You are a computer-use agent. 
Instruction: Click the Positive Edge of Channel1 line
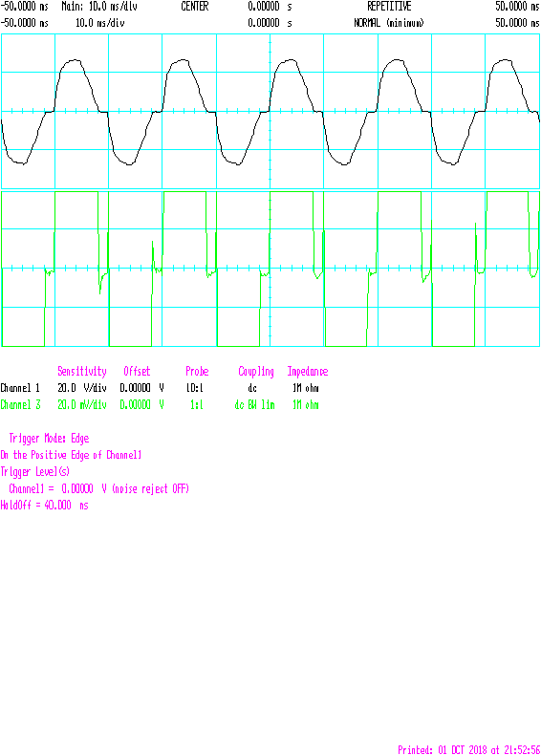(x=71, y=455)
